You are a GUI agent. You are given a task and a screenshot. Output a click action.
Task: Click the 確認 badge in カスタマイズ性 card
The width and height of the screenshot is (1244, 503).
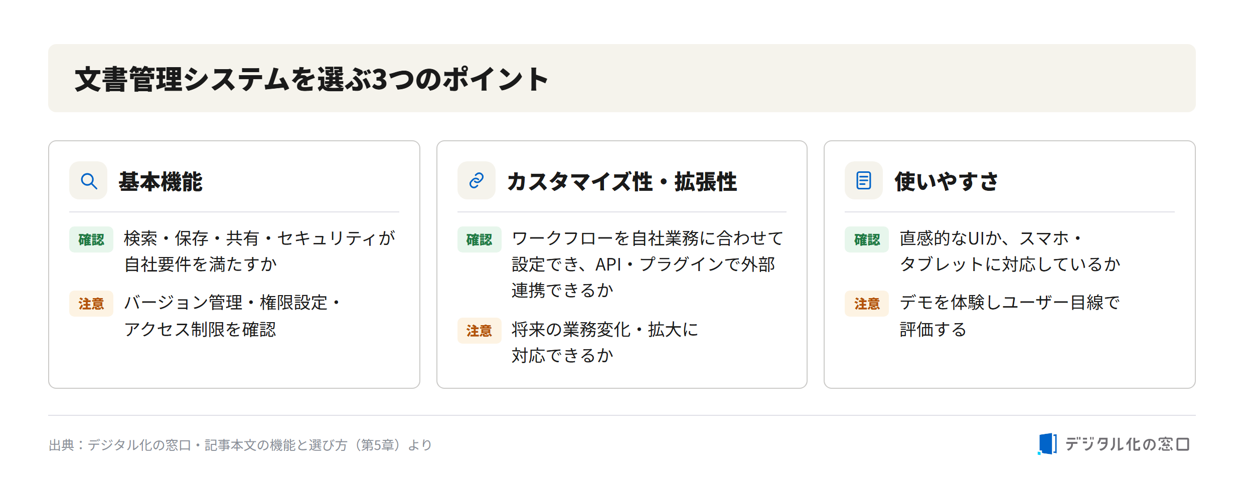[480, 239]
